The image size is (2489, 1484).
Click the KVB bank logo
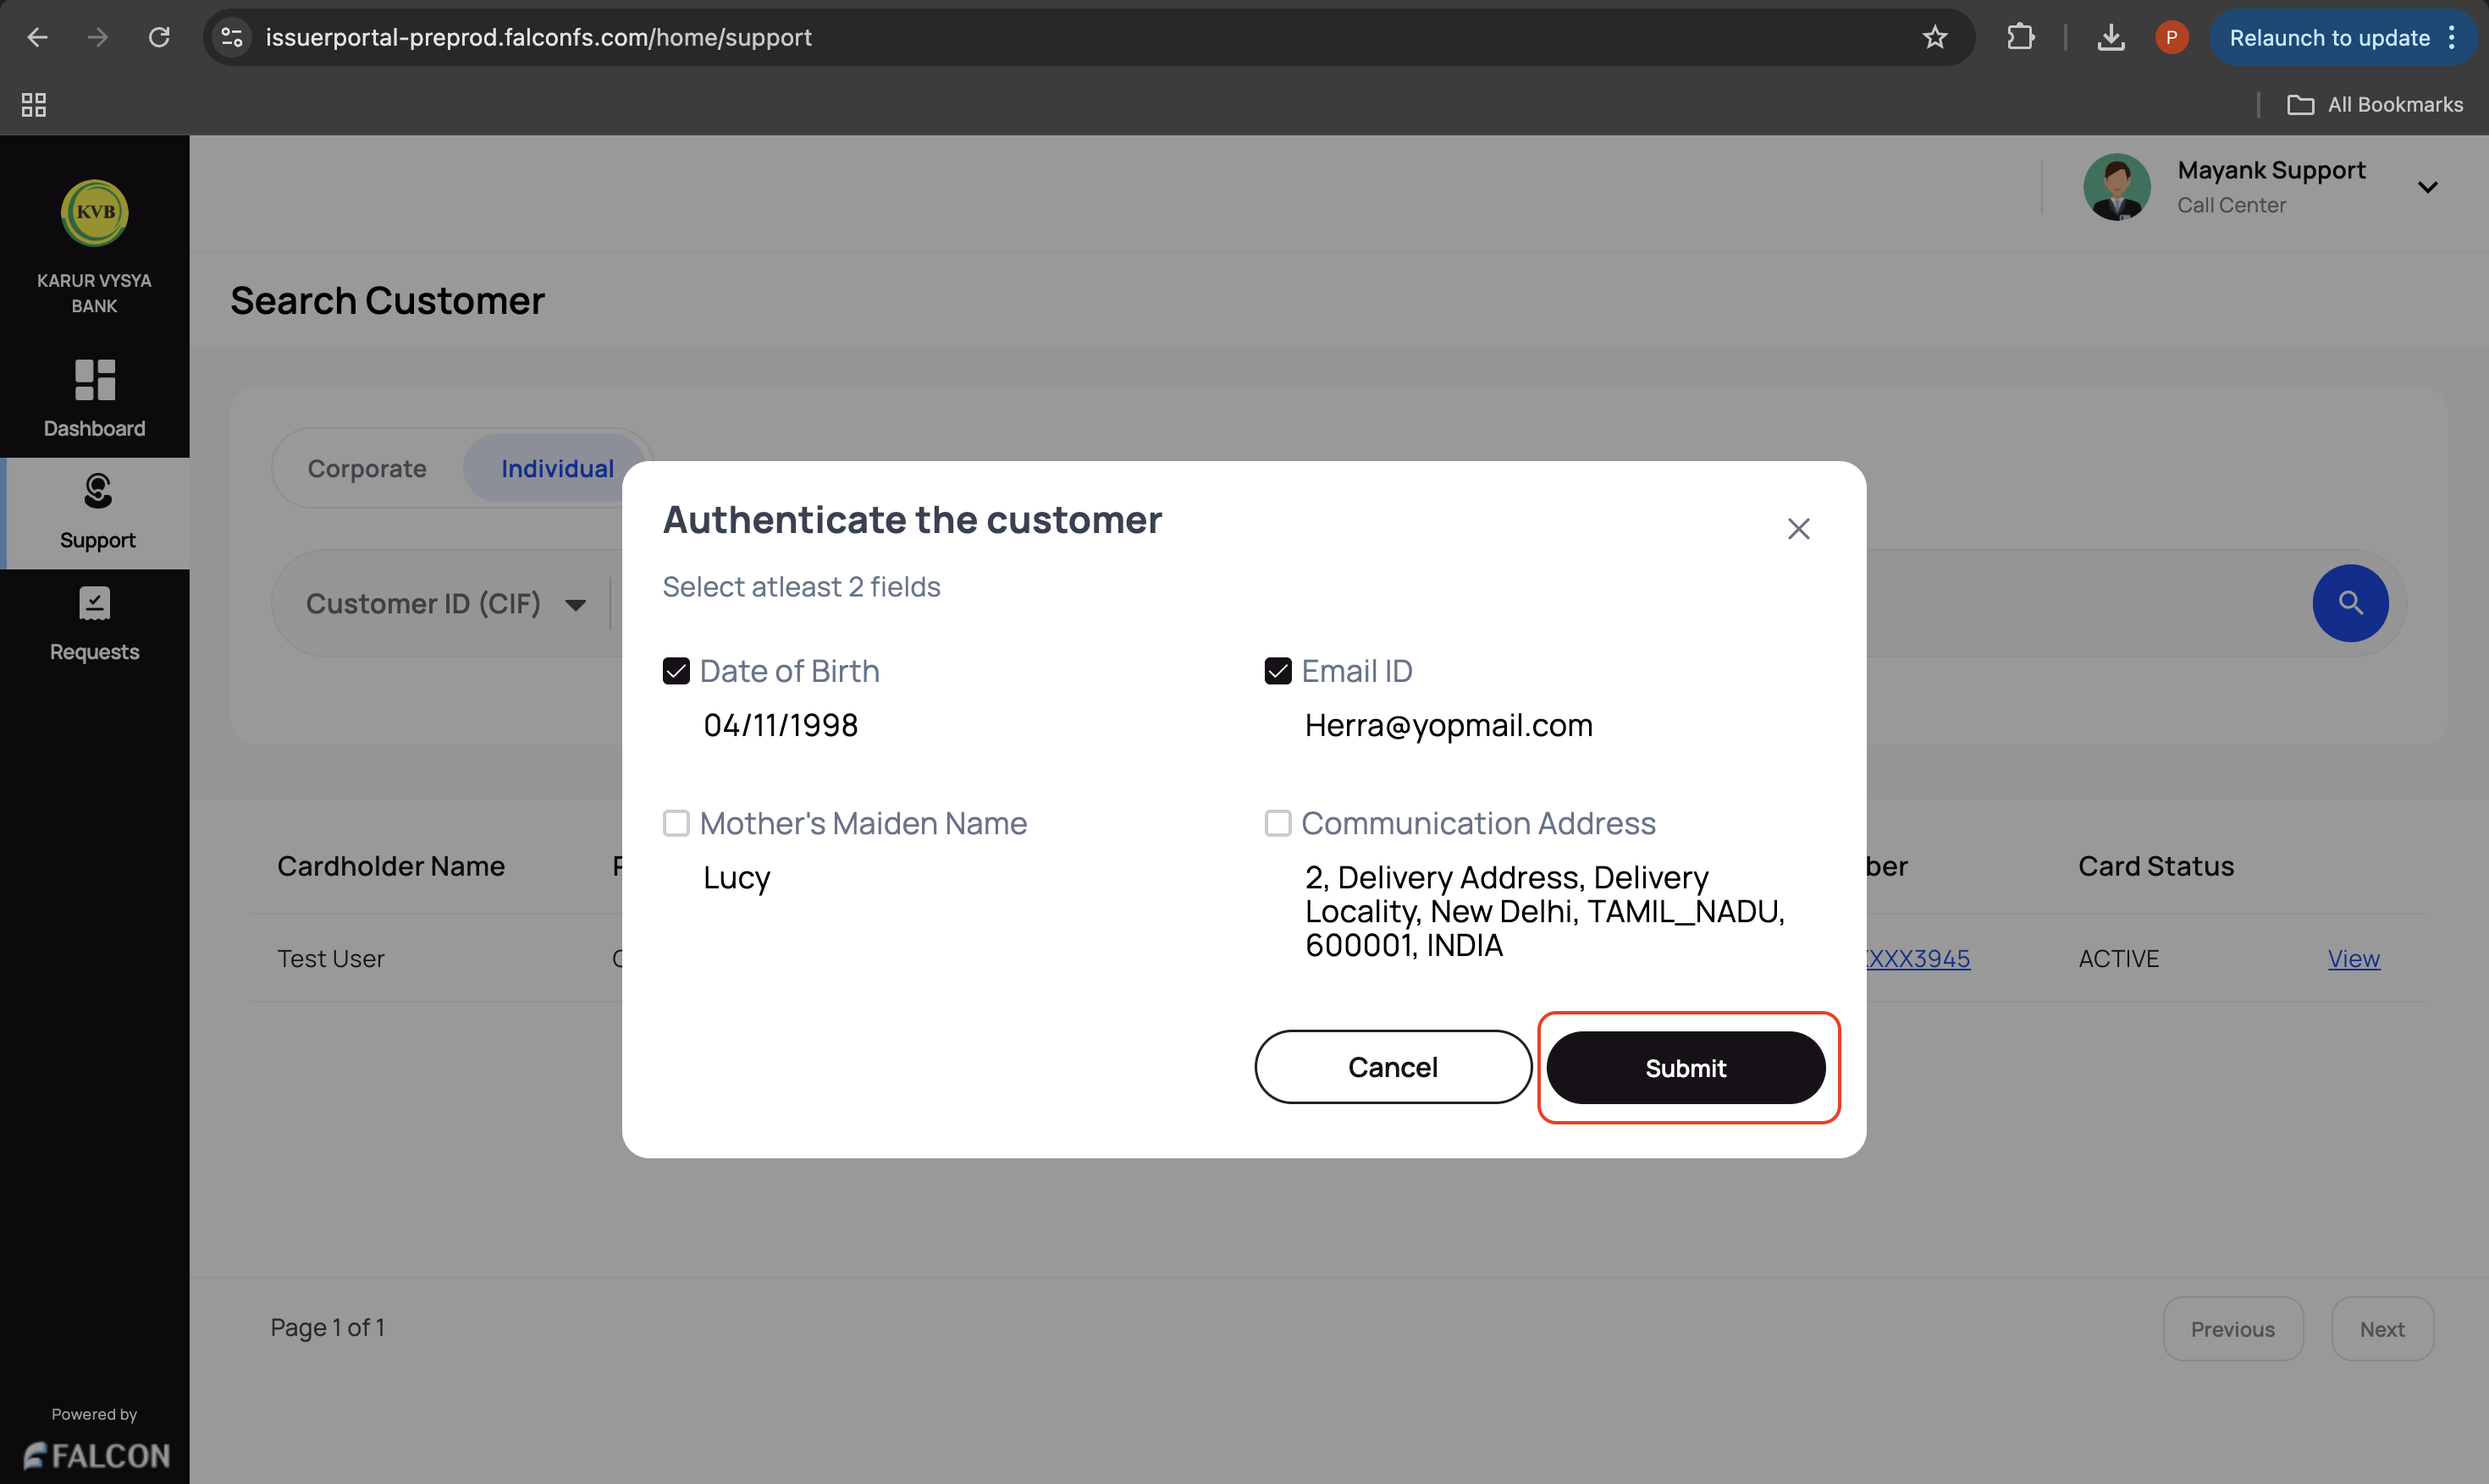tap(93, 213)
